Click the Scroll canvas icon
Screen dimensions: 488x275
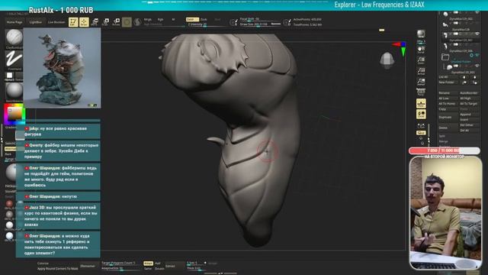(421, 50)
